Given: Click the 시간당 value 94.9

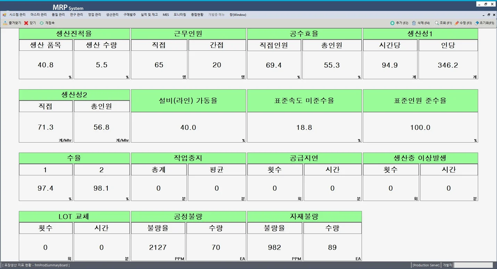Looking at the screenshot, I should point(390,65).
